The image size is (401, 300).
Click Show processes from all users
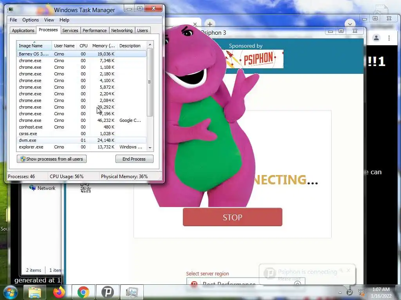point(52,159)
